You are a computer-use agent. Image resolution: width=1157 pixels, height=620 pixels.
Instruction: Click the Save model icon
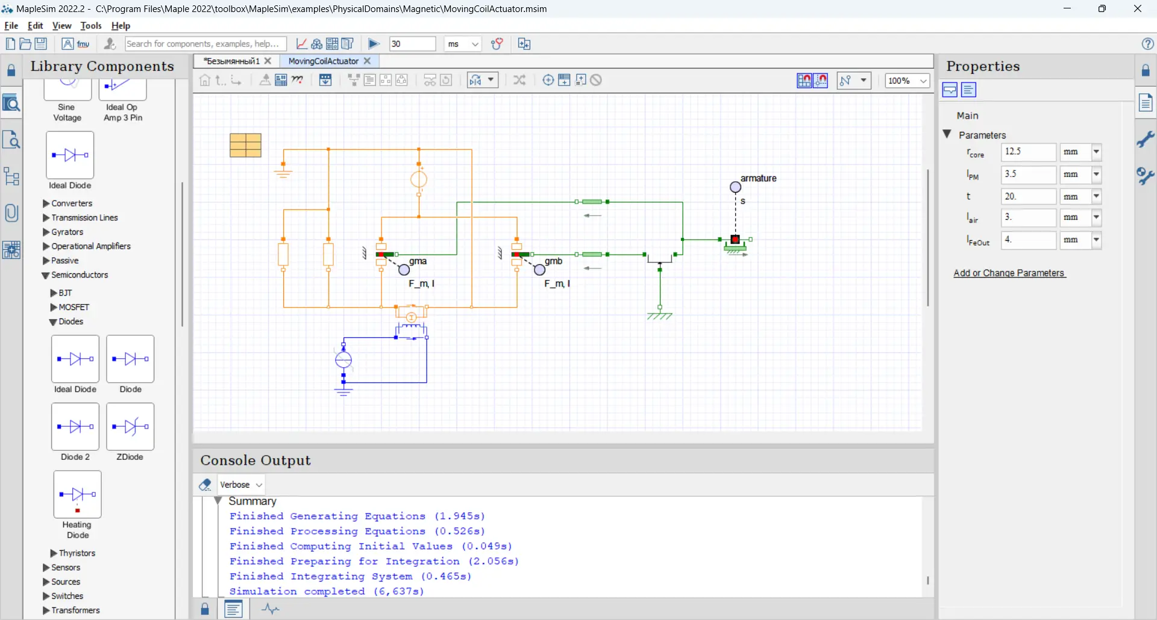pos(41,44)
